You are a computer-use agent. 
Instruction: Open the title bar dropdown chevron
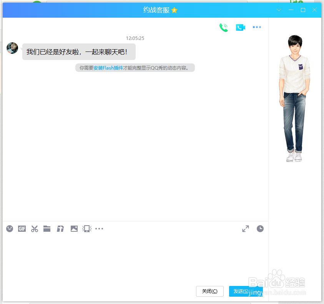[x=279, y=10]
